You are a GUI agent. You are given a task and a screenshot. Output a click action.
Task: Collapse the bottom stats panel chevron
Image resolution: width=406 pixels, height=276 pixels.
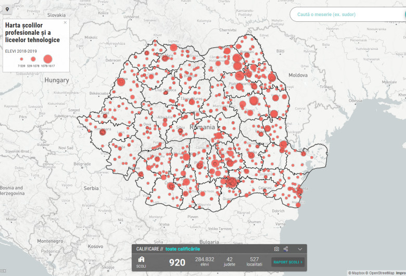300,249
